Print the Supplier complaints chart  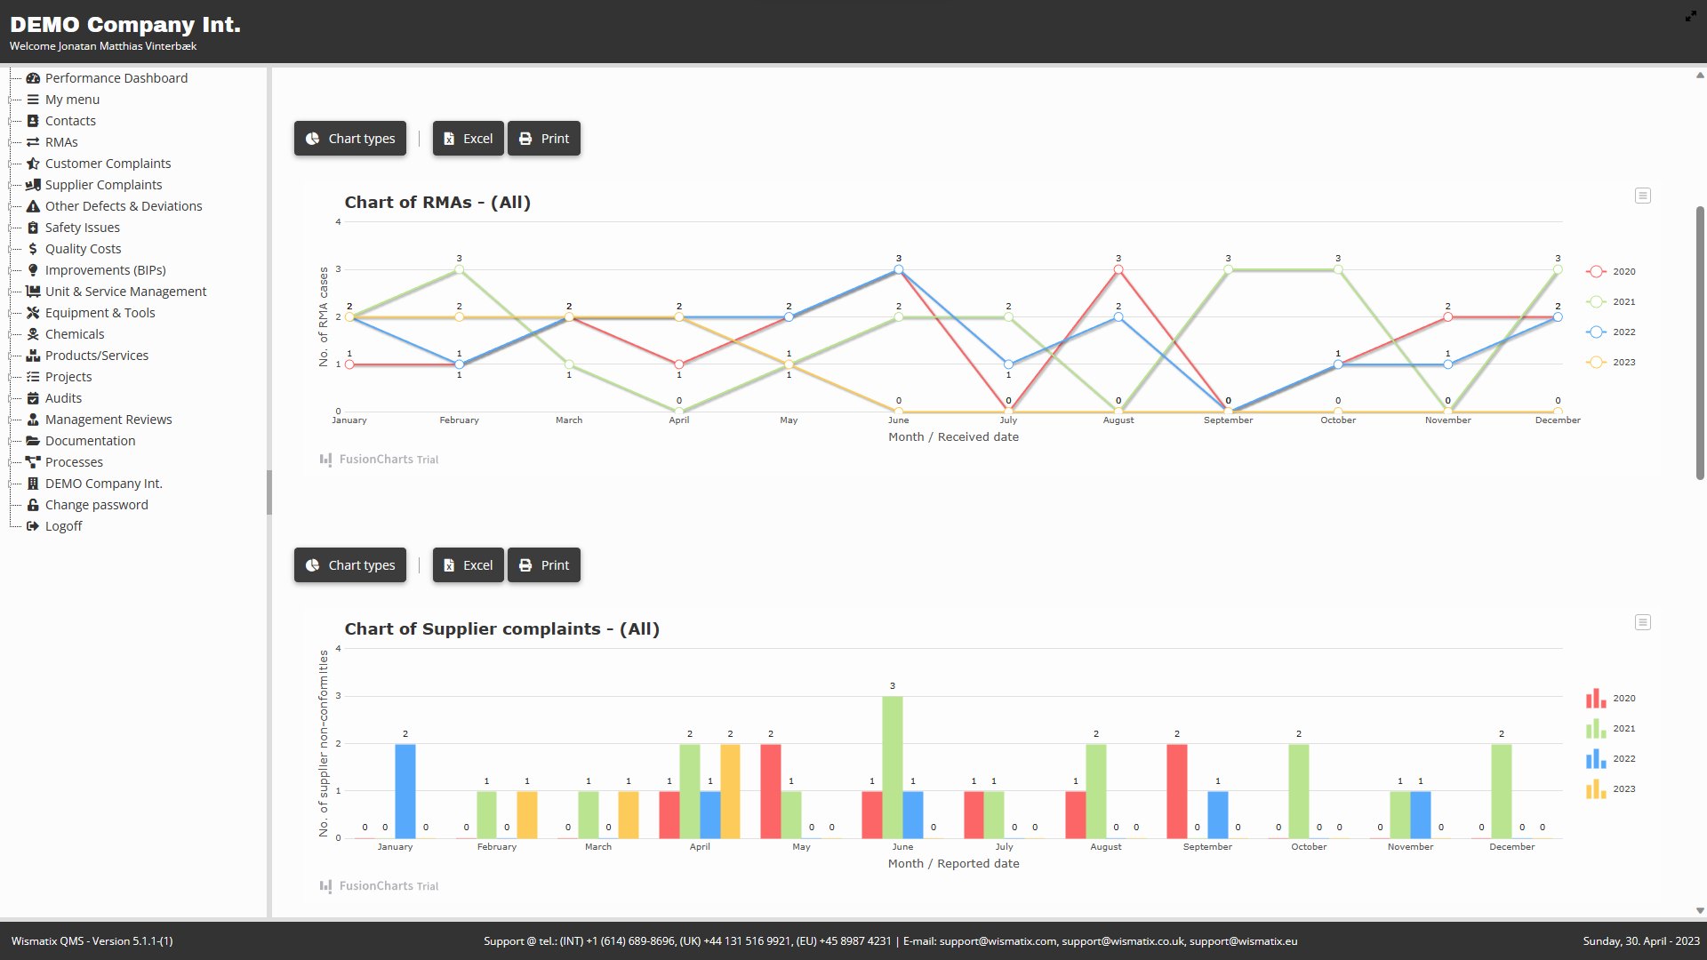pos(543,565)
